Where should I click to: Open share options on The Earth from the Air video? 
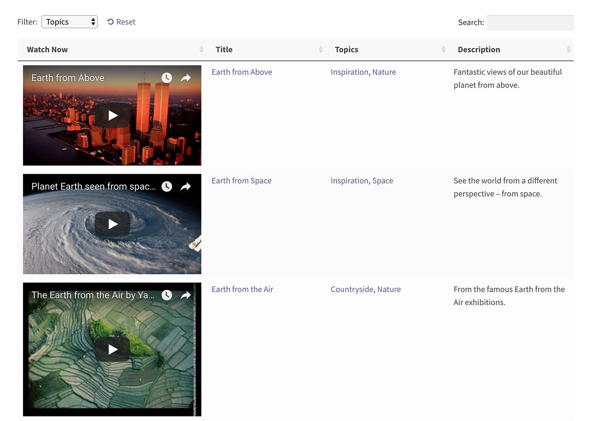pyautogui.click(x=186, y=295)
